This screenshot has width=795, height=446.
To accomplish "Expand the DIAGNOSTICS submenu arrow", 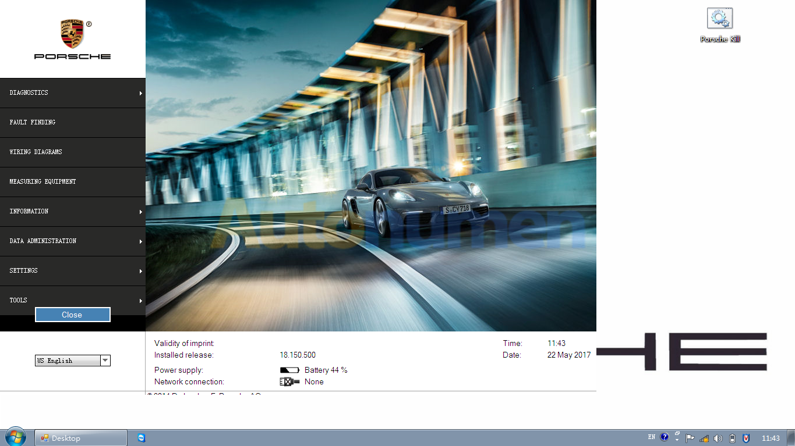I will tap(141, 93).
